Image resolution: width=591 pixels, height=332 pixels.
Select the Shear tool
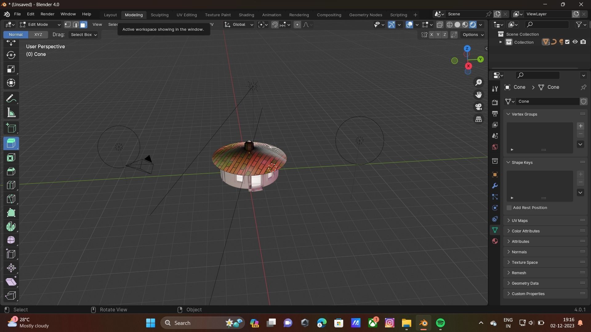pos(11,282)
